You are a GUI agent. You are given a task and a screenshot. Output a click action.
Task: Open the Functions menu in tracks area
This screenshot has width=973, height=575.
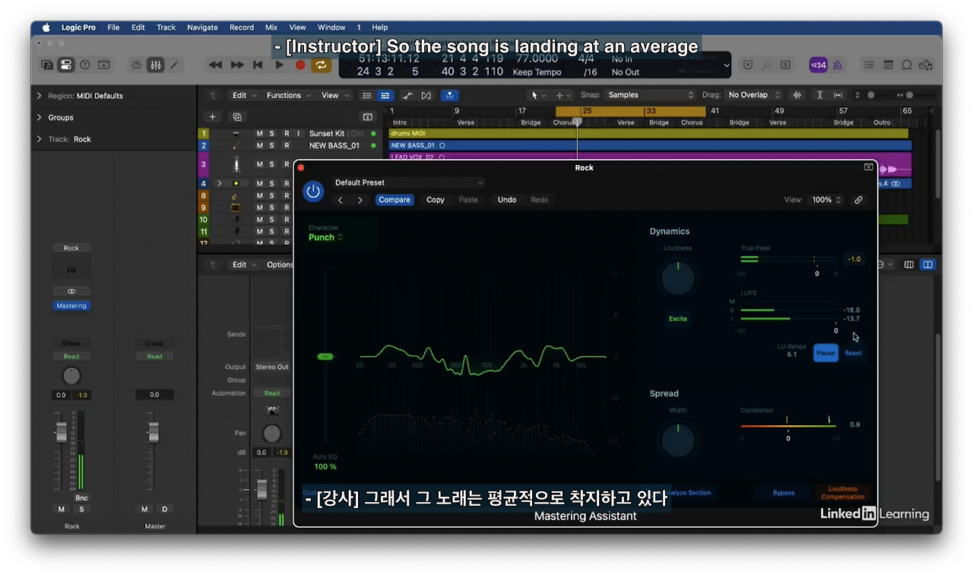(x=288, y=95)
